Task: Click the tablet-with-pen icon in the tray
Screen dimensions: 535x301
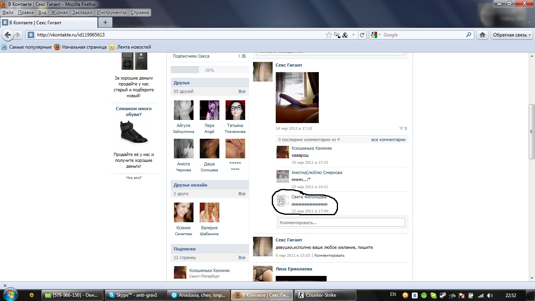Action: tap(452, 295)
